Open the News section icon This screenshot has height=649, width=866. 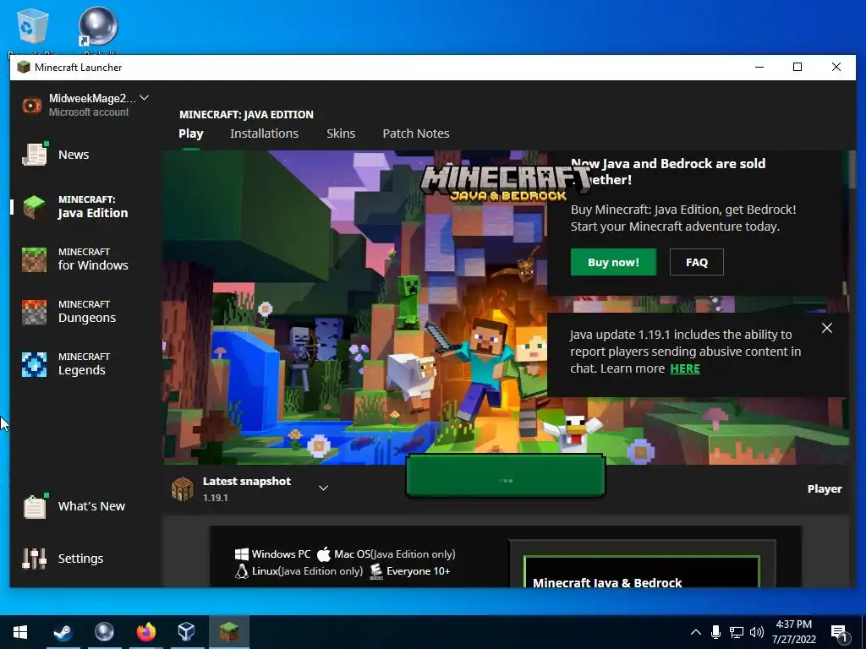pos(34,154)
